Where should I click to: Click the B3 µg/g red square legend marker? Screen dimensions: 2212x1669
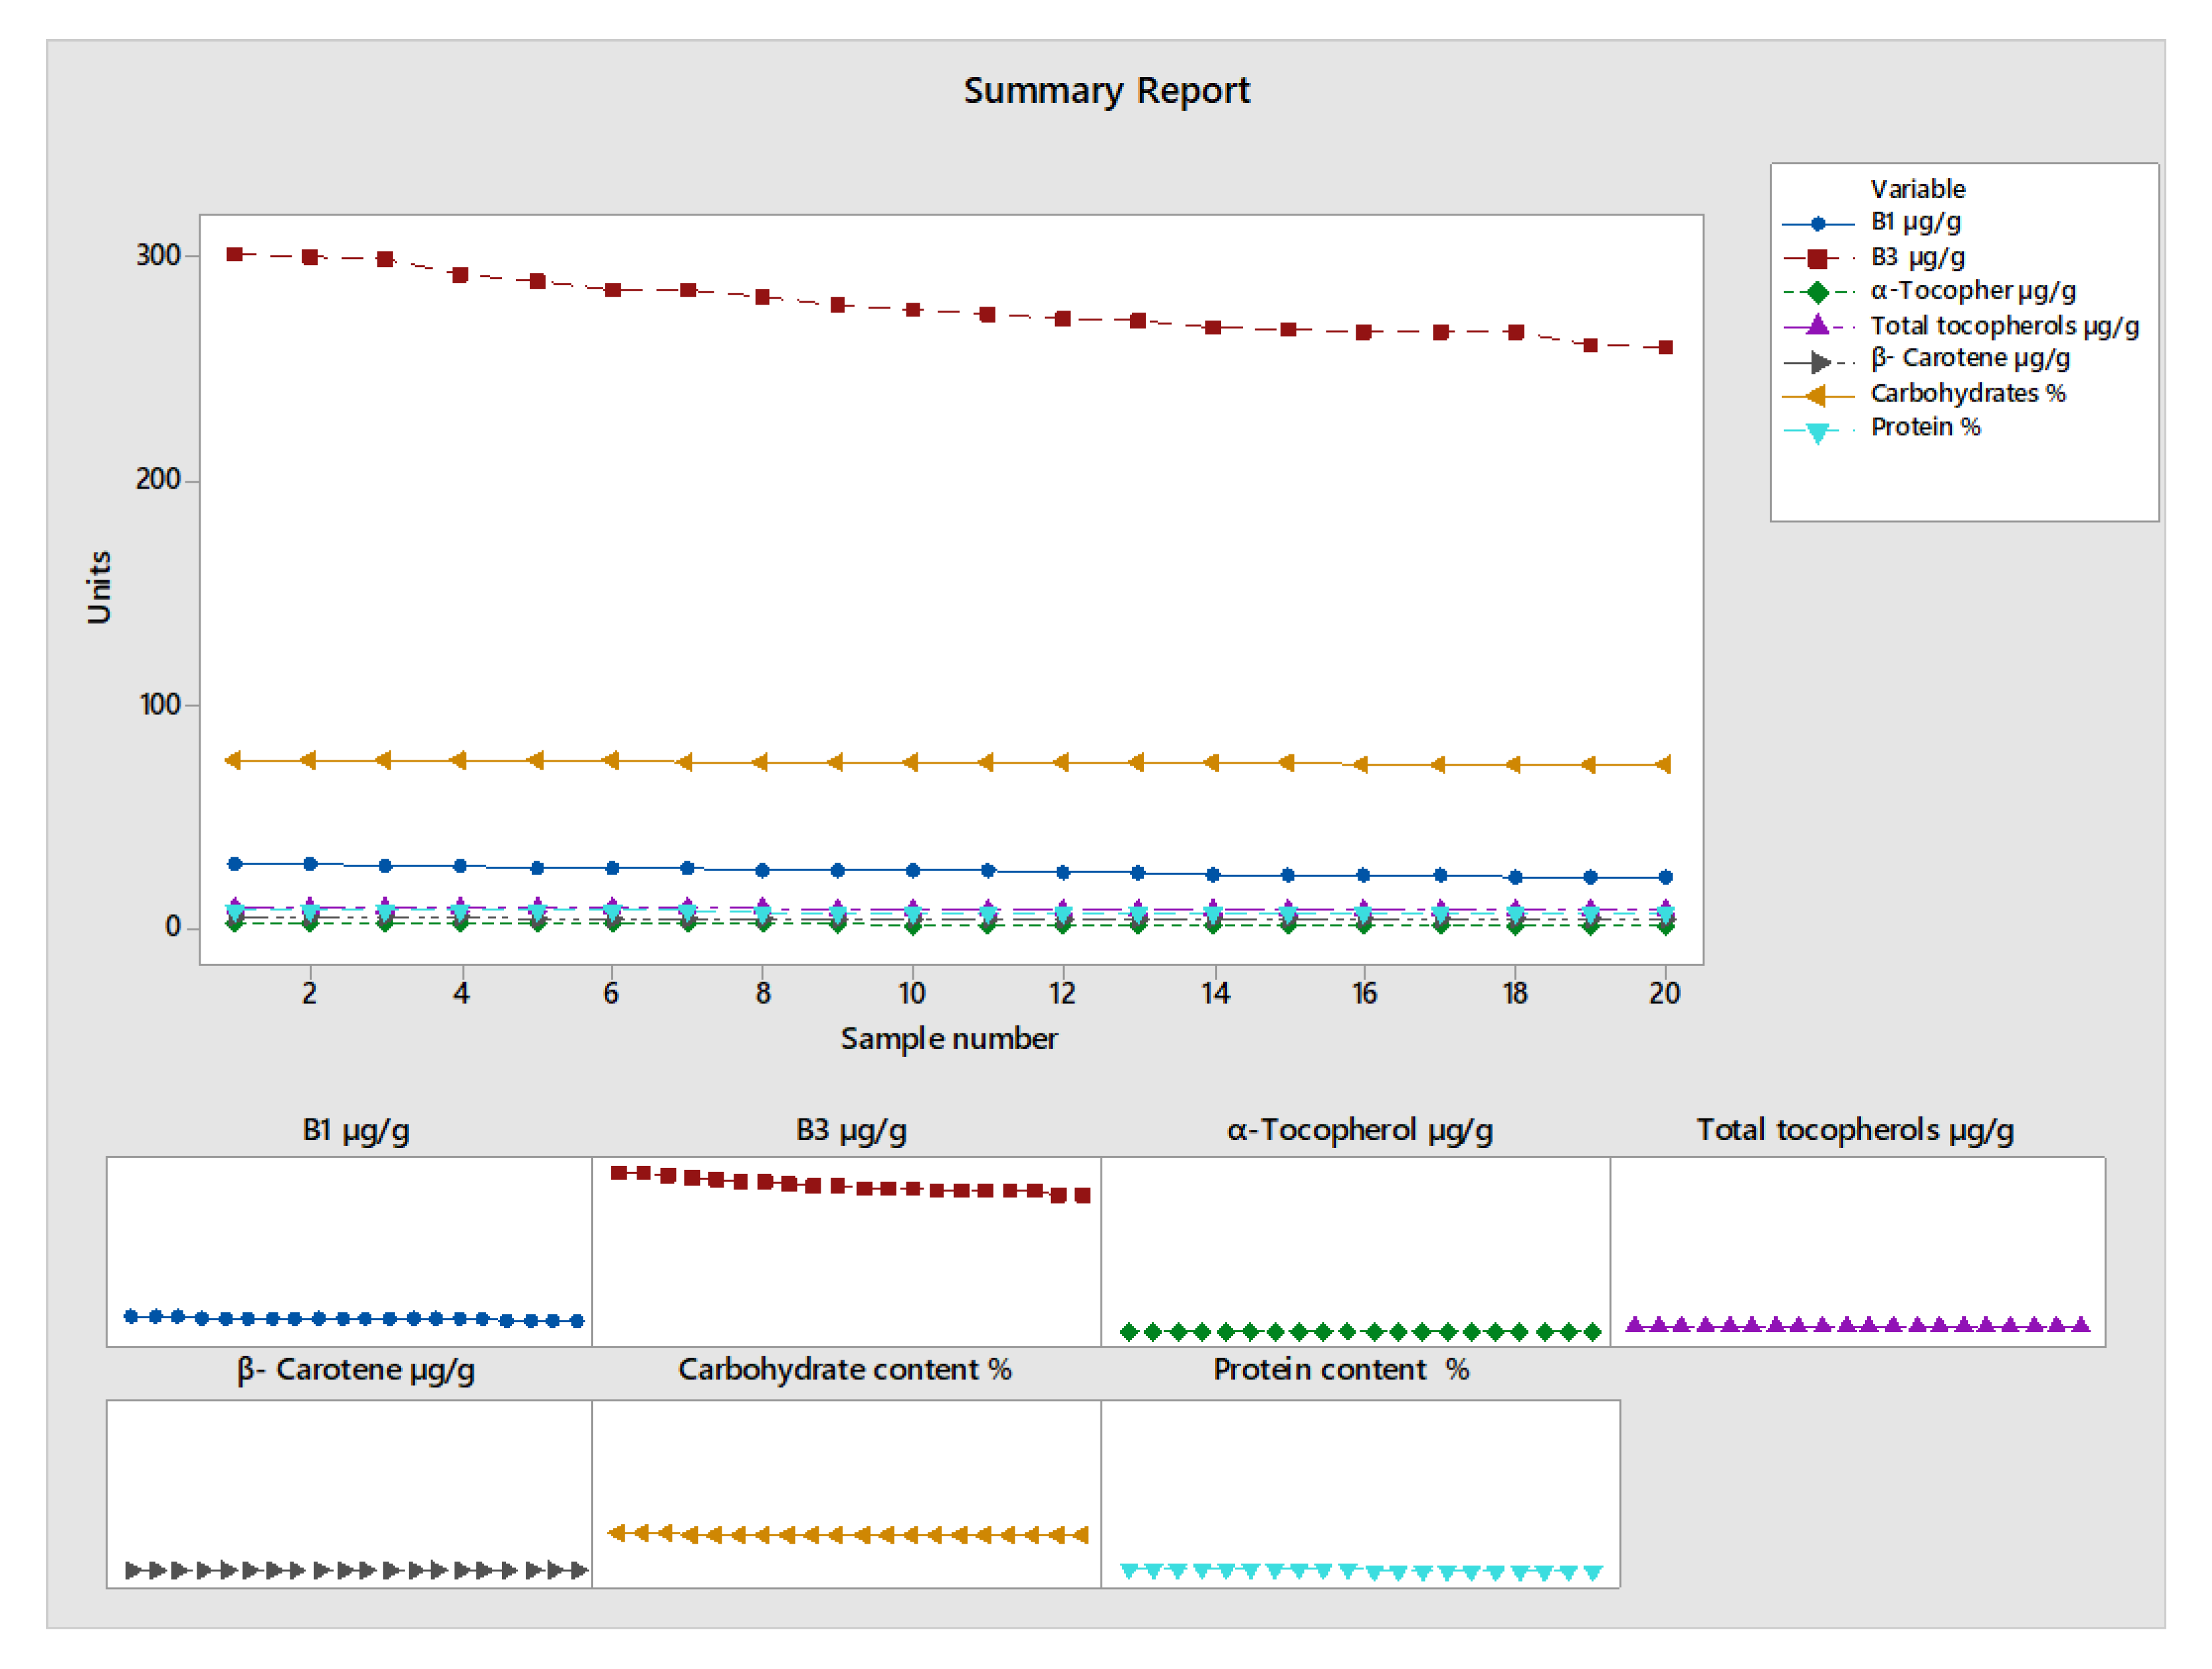click(1817, 259)
